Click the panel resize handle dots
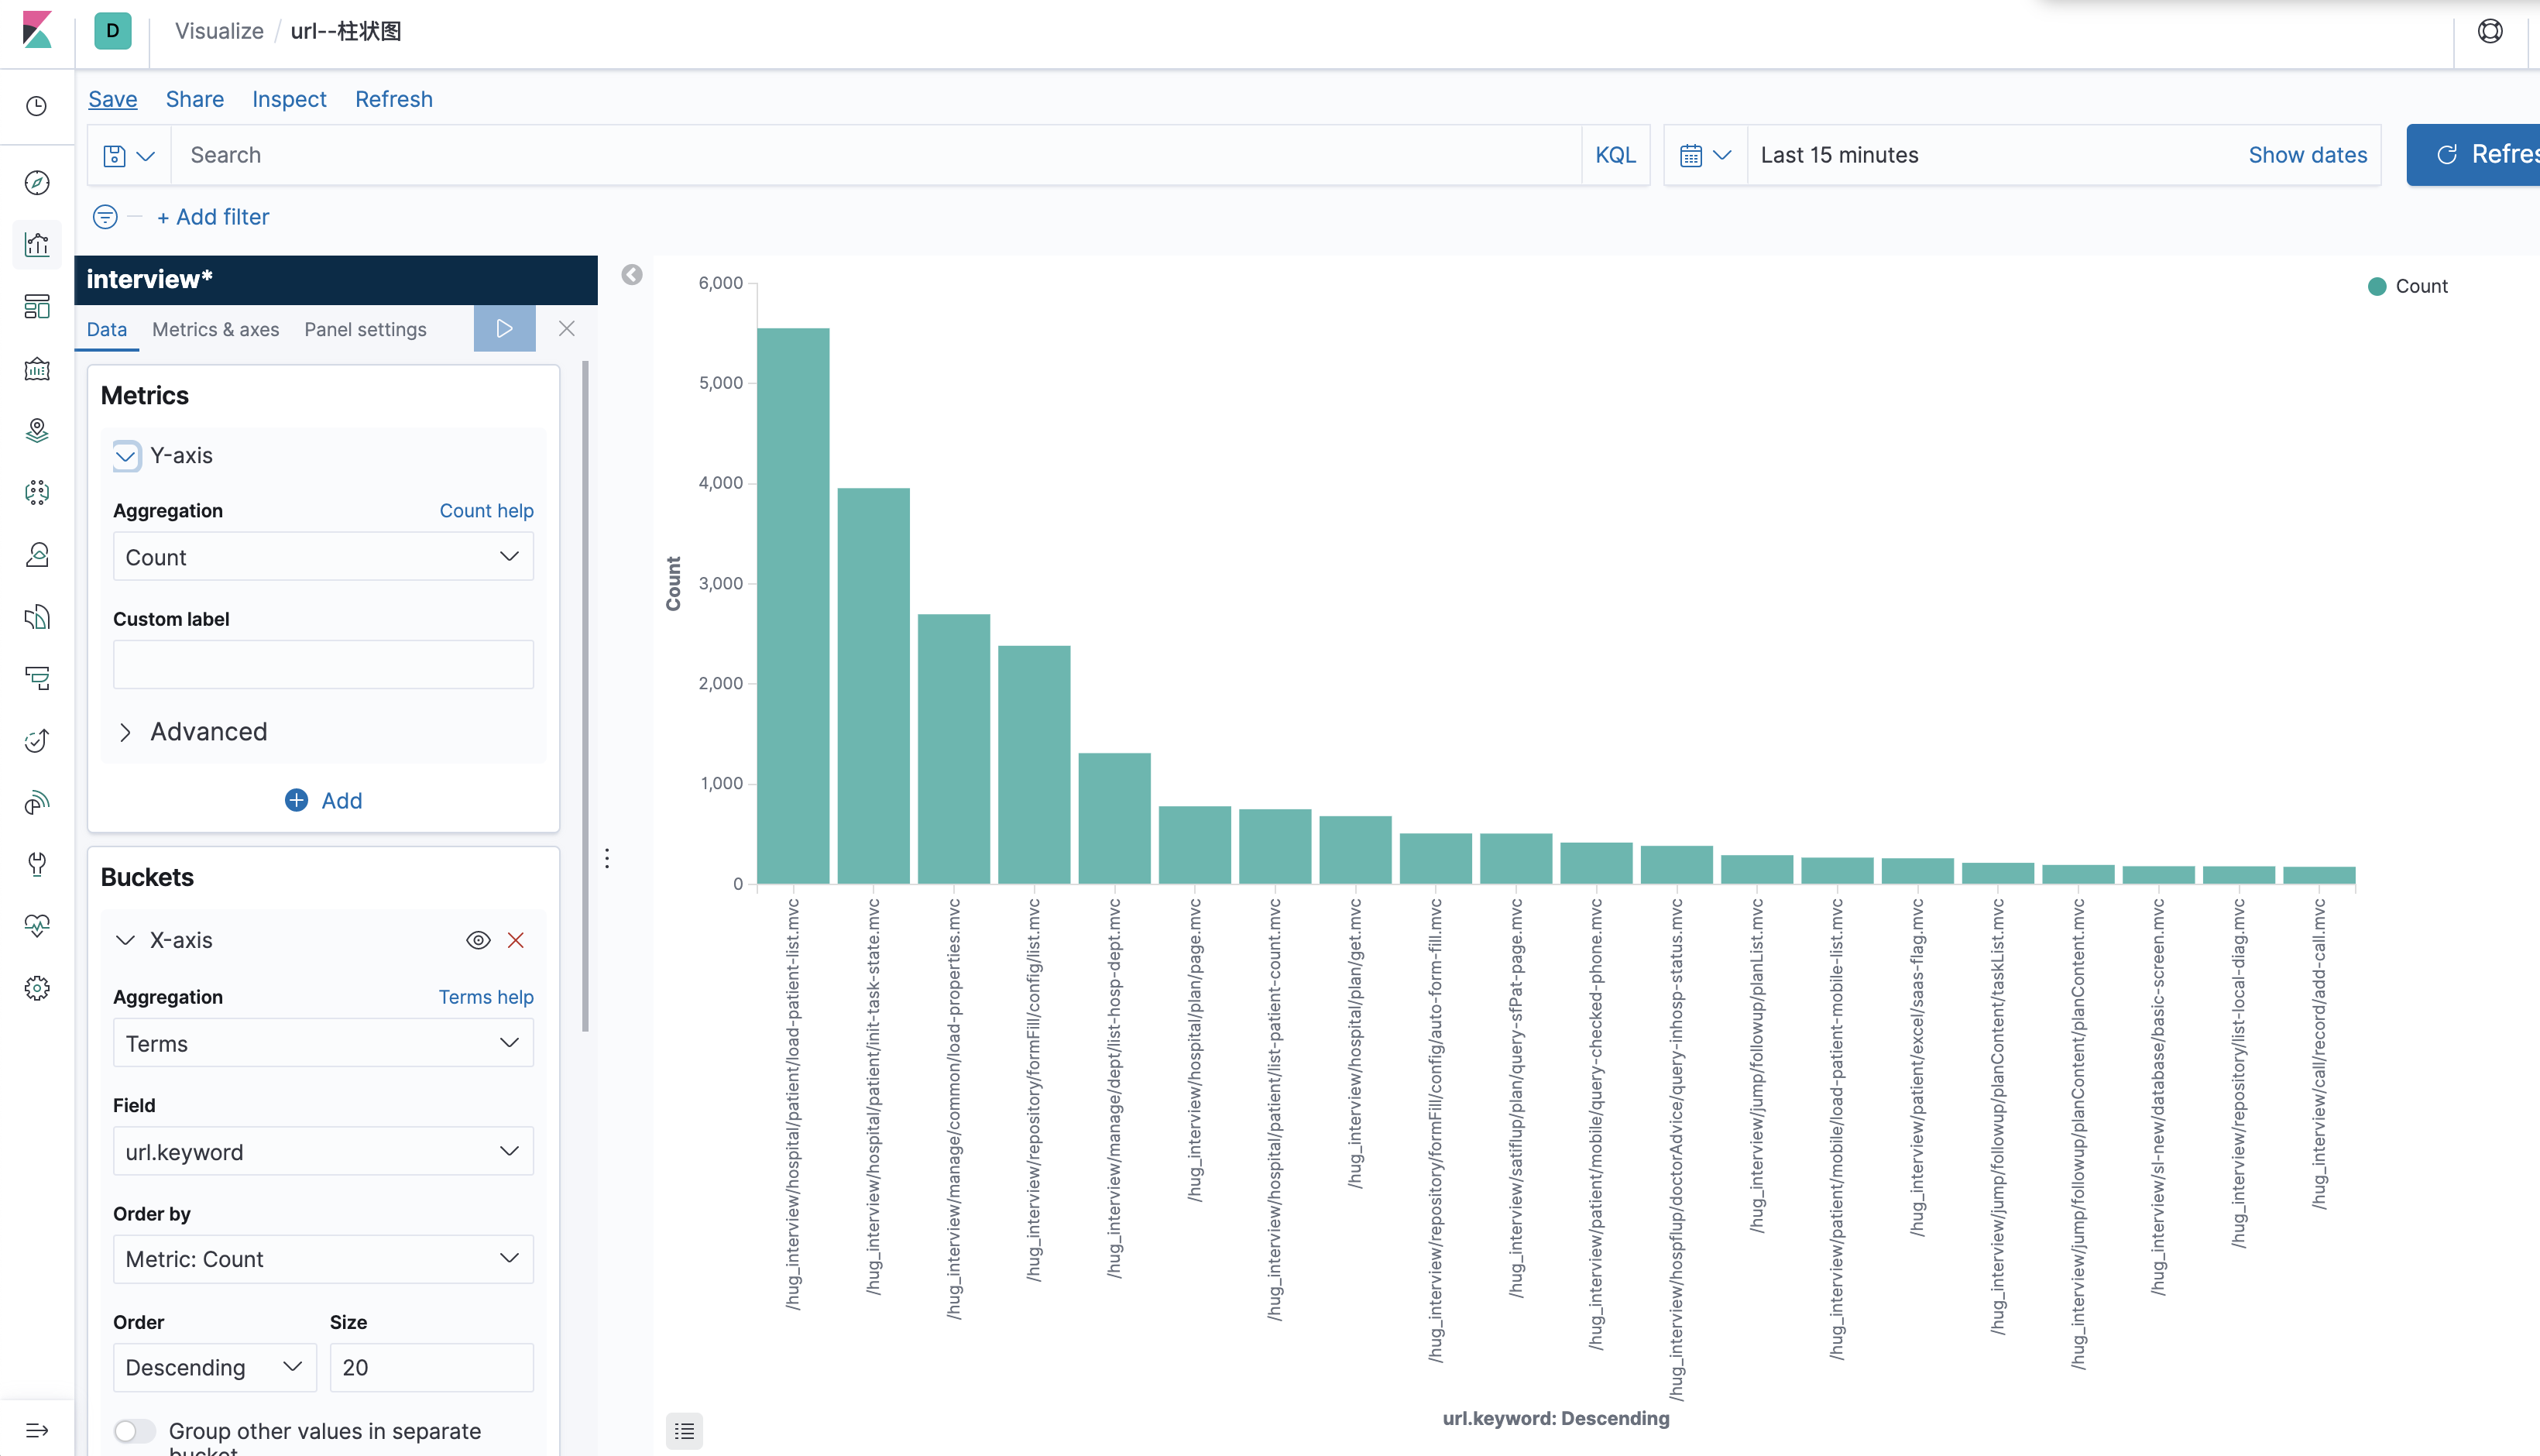Screen dimensions: 2540x1456 click(607, 858)
